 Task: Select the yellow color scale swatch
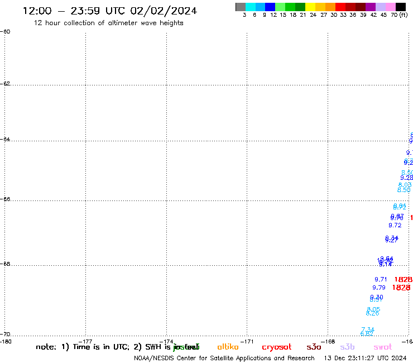click(x=310, y=7)
